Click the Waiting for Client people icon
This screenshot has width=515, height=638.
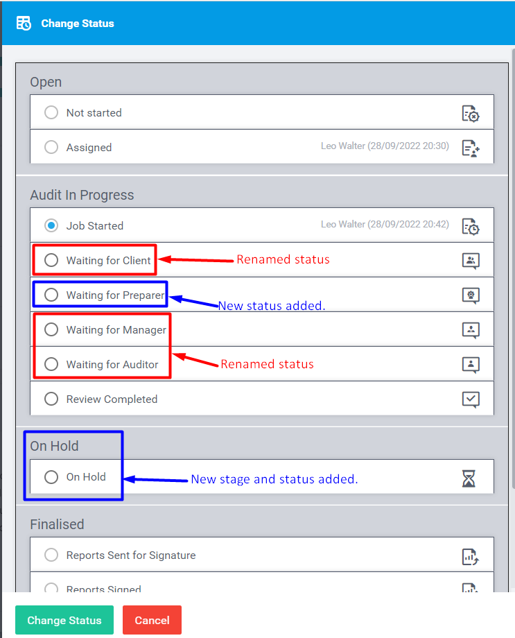tap(471, 261)
